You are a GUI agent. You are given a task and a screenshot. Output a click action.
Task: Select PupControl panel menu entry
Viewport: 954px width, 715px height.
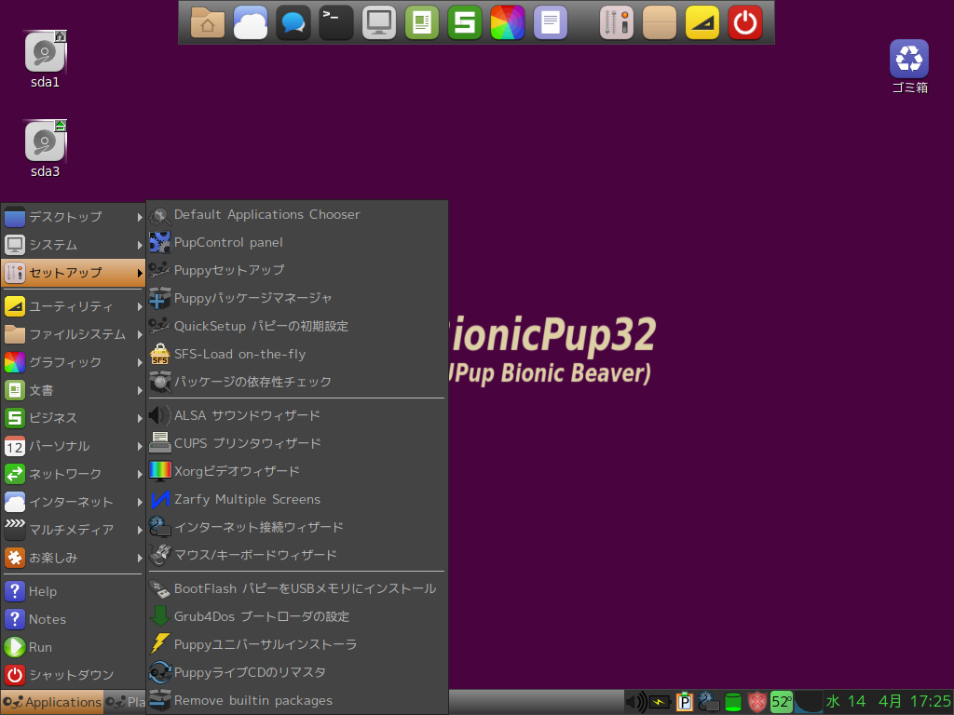pyautogui.click(x=228, y=242)
